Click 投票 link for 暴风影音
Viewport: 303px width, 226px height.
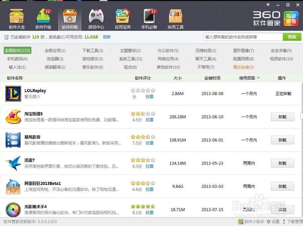tap(150, 143)
